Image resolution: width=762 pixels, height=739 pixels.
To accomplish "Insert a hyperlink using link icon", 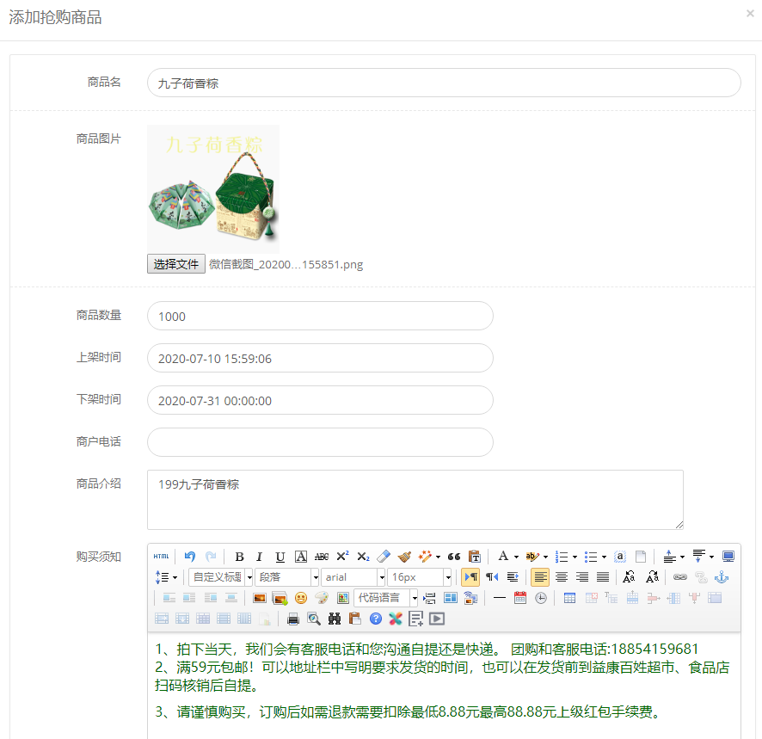I will pos(680,577).
